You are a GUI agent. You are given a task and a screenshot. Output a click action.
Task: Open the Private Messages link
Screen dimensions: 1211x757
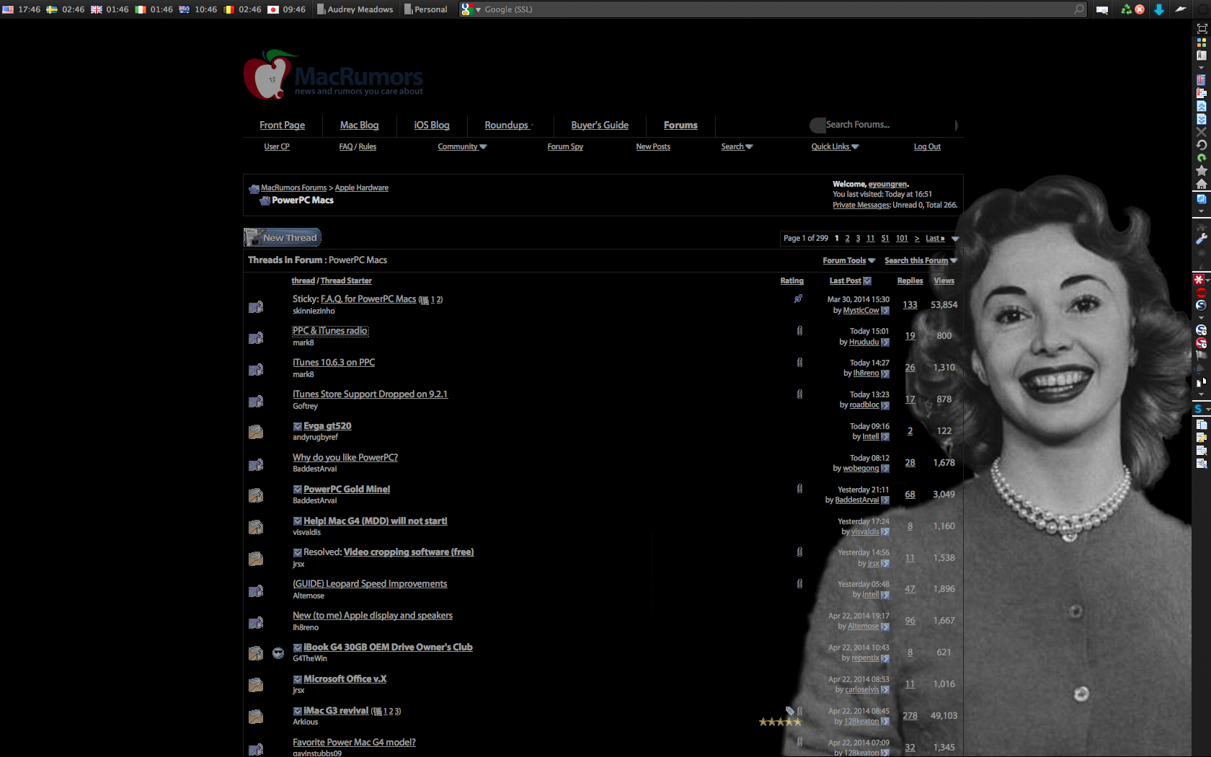pos(861,205)
